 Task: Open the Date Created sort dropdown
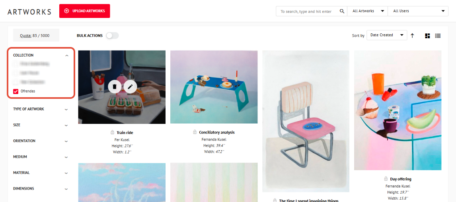387,35
